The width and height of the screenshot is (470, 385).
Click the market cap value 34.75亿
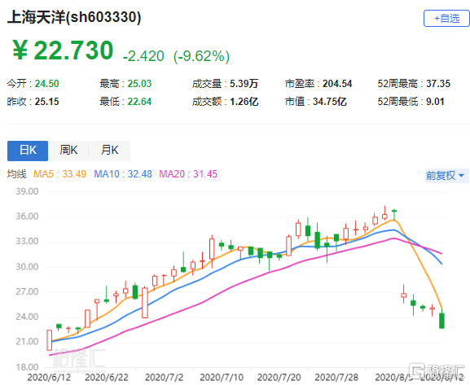click(329, 102)
